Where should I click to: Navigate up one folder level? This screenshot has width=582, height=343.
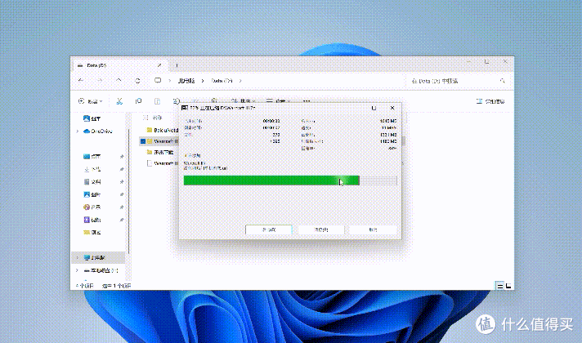(x=119, y=80)
